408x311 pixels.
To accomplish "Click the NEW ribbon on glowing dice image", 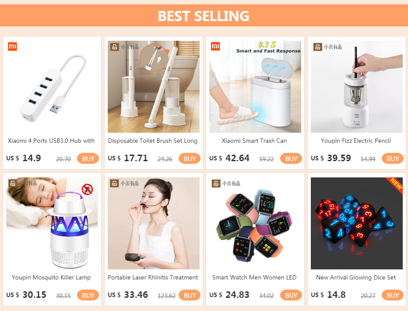I will (x=395, y=184).
